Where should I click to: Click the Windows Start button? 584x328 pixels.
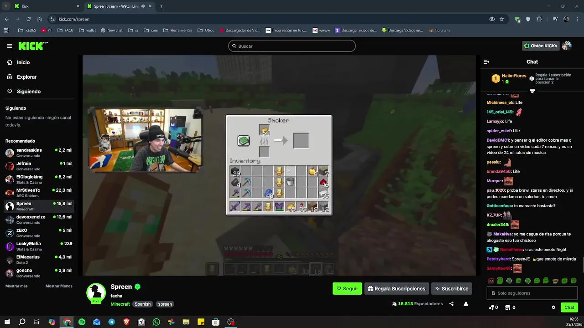[7, 322]
